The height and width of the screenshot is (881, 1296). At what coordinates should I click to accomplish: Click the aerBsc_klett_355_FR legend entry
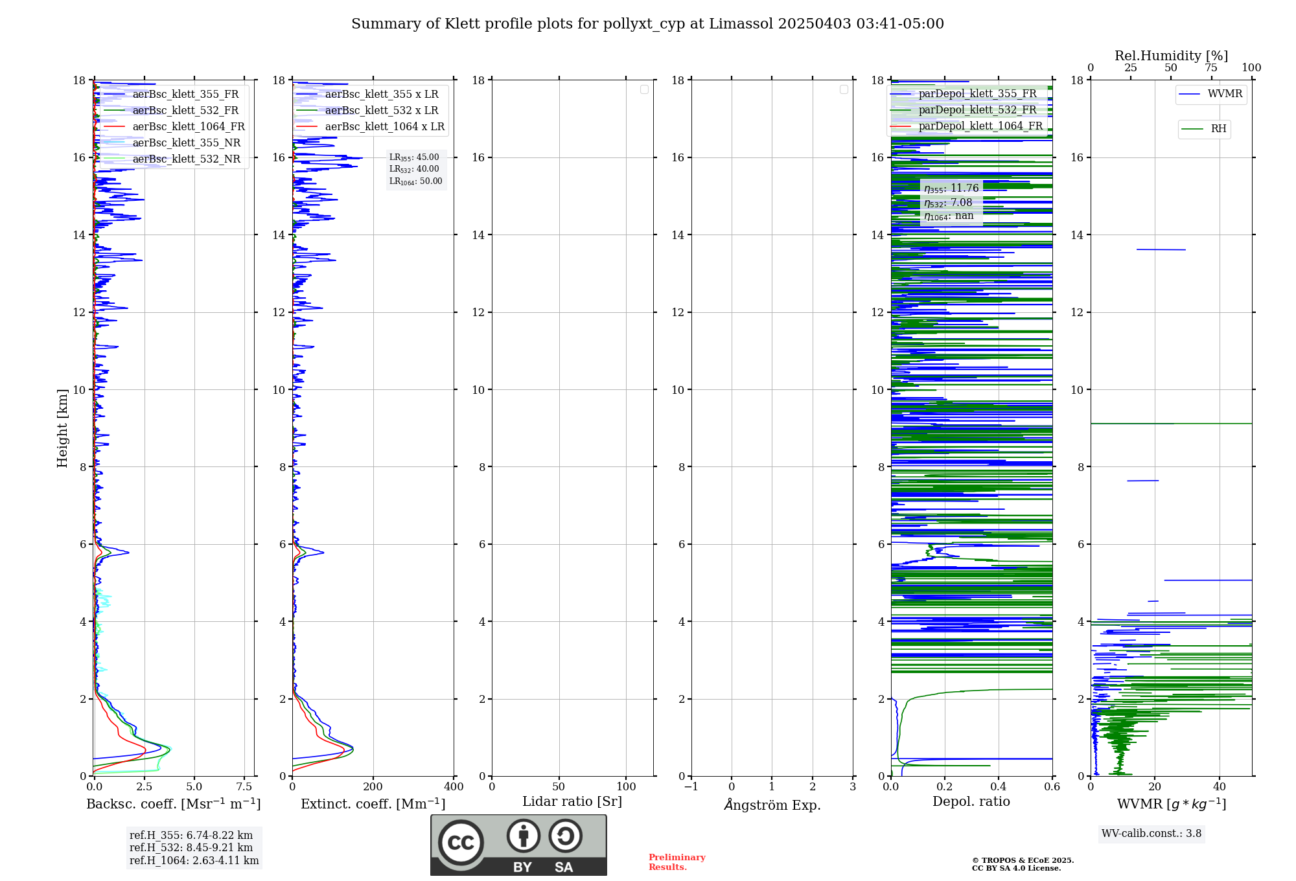tap(185, 95)
